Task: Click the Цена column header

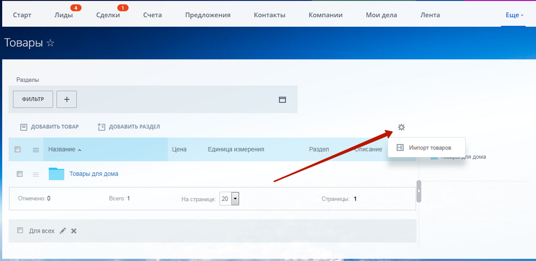Action: (179, 149)
